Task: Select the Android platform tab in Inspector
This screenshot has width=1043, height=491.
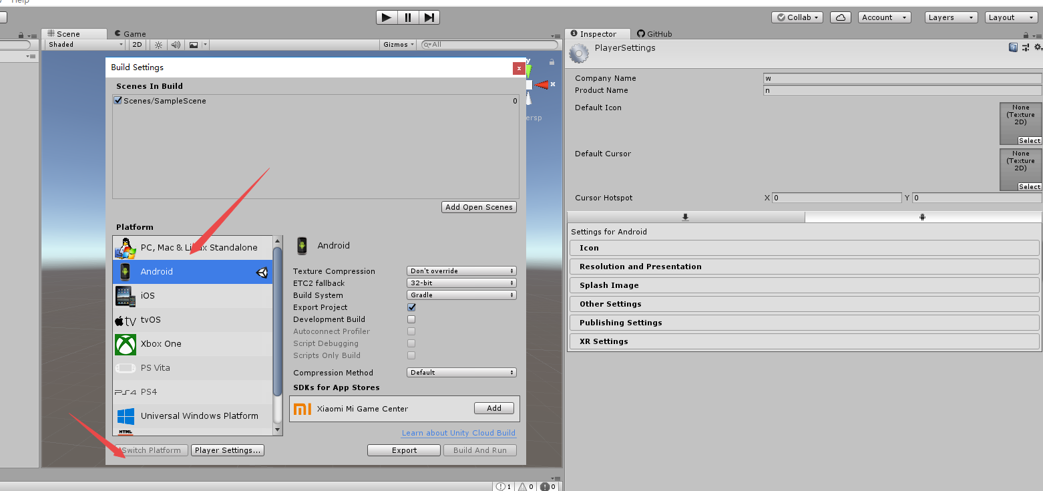Action: click(923, 217)
